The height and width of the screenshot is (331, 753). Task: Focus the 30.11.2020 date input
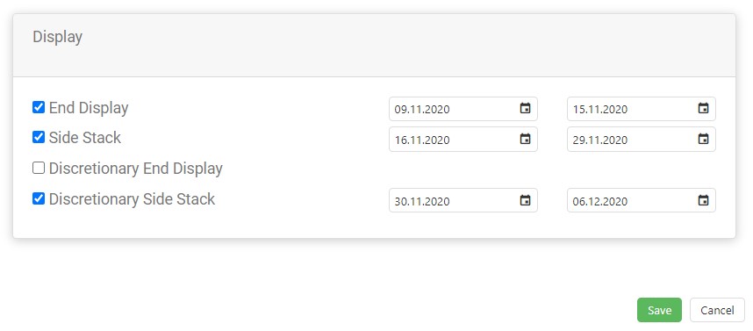click(463, 200)
